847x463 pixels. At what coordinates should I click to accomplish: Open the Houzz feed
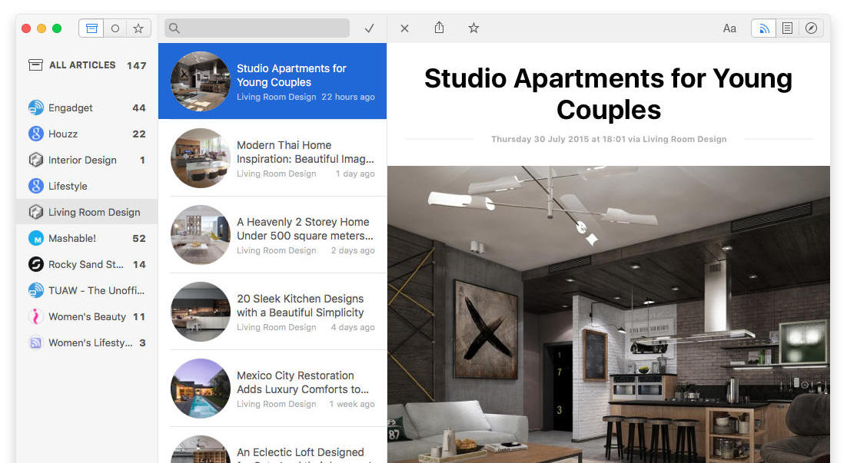click(63, 134)
